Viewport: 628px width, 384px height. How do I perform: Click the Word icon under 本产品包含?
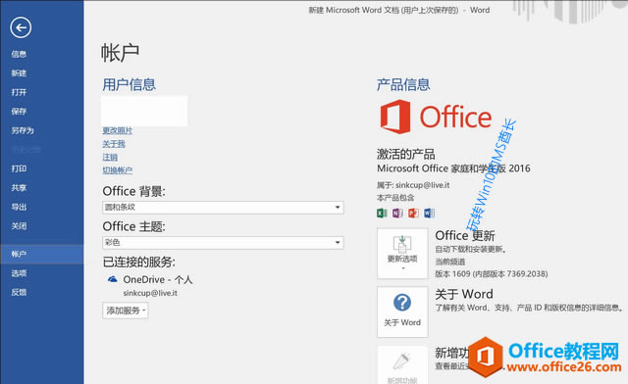(429, 214)
